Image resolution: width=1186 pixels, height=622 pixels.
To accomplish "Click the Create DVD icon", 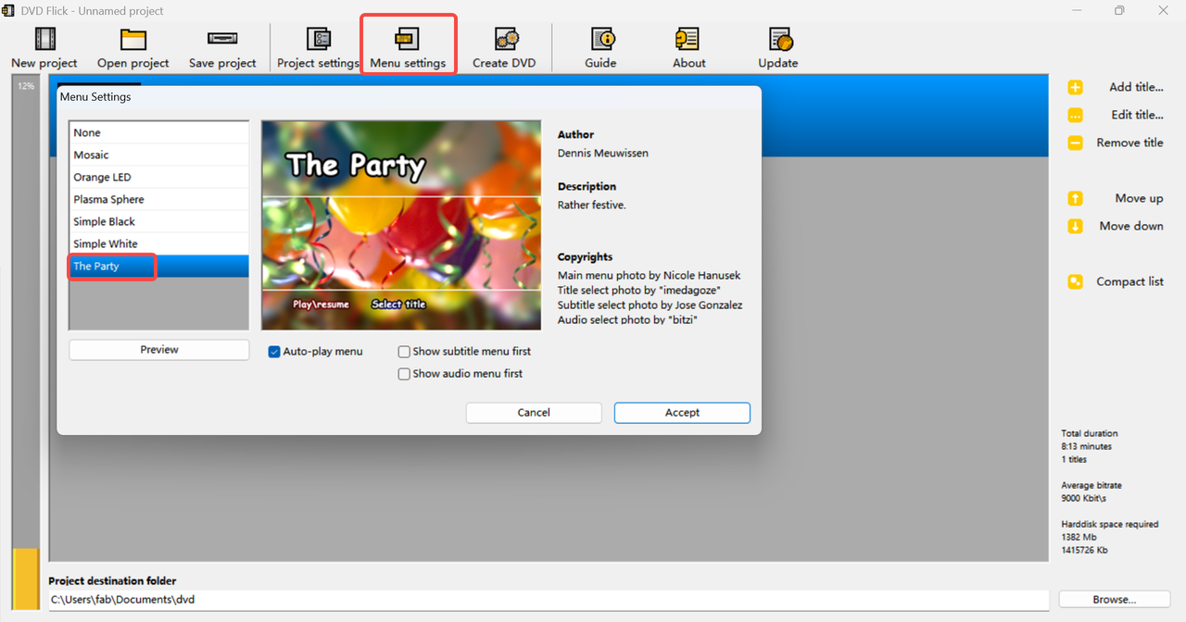I will 506,39.
